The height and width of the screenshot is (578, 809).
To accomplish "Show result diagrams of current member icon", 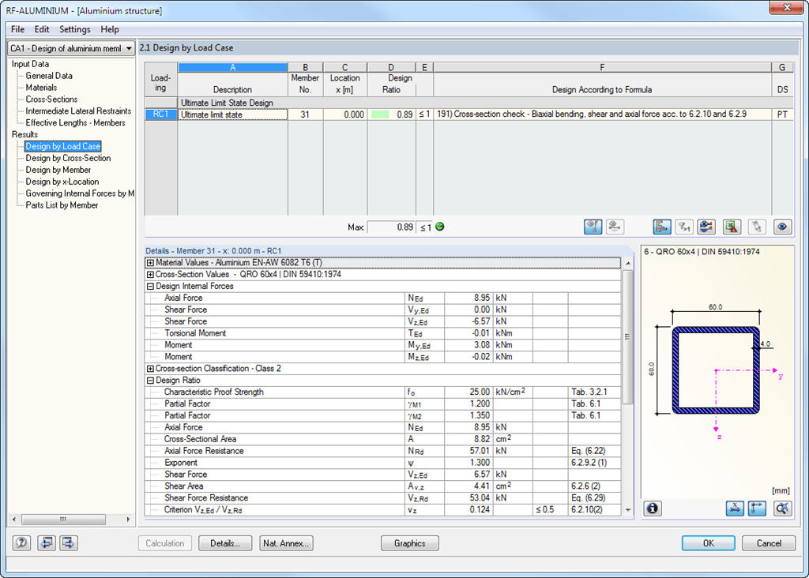I will (706, 227).
